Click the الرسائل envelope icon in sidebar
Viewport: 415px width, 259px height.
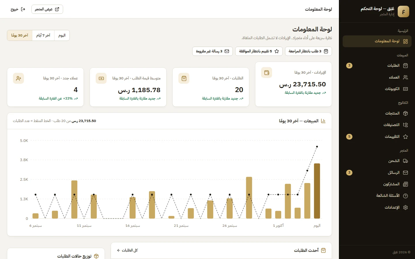(405, 173)
